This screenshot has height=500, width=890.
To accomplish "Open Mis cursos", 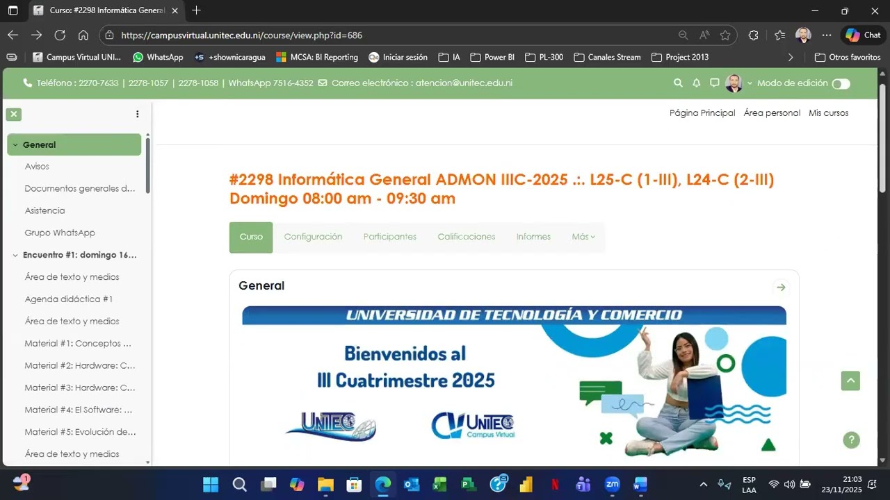I will point(828,113).
